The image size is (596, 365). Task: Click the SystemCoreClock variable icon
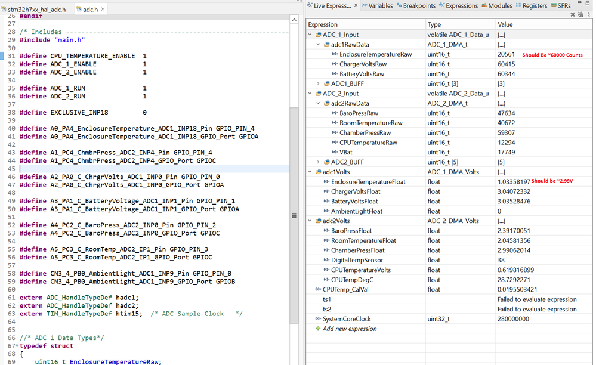click(x=318, y=319)
